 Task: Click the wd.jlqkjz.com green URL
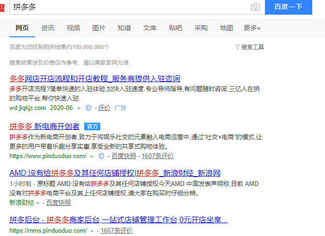[x=27, y=108]
